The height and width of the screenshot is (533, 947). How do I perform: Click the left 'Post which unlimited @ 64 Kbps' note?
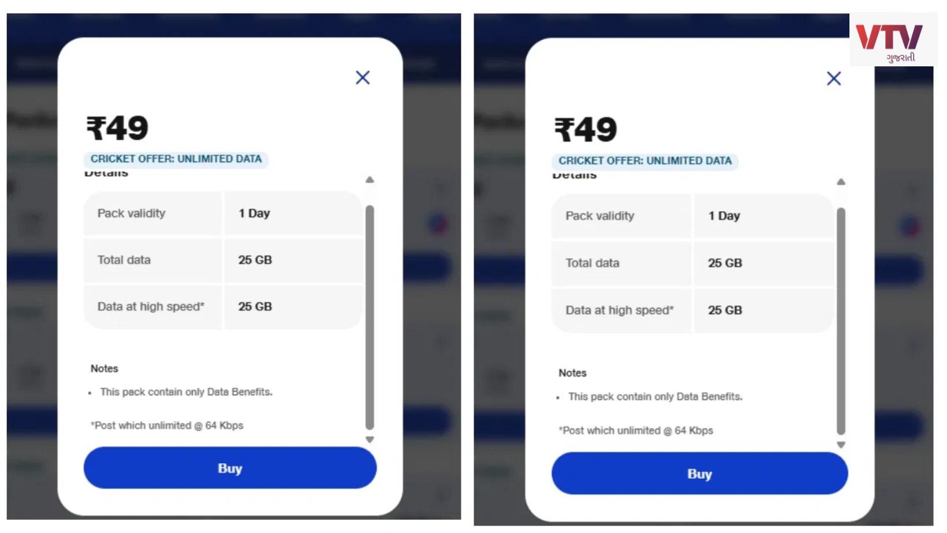(167, 426)
